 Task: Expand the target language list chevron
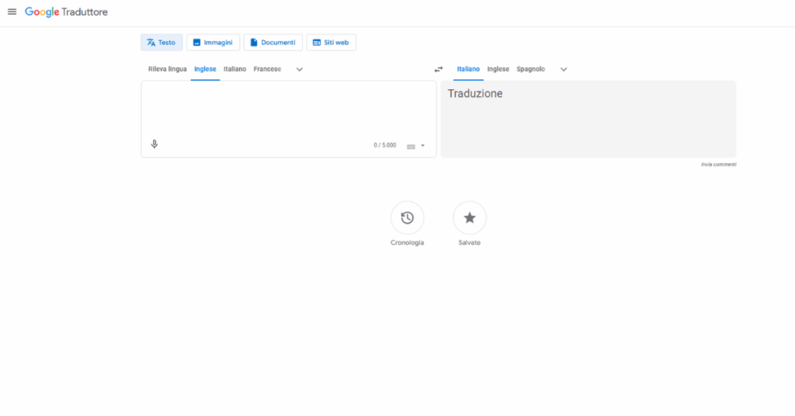(564, 69)
